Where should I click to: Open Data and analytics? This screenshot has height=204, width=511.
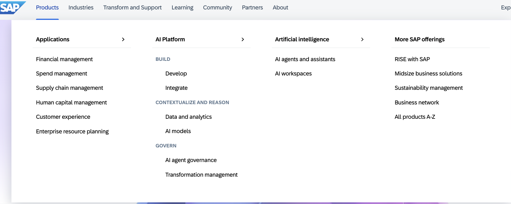(x=188, y=117)
